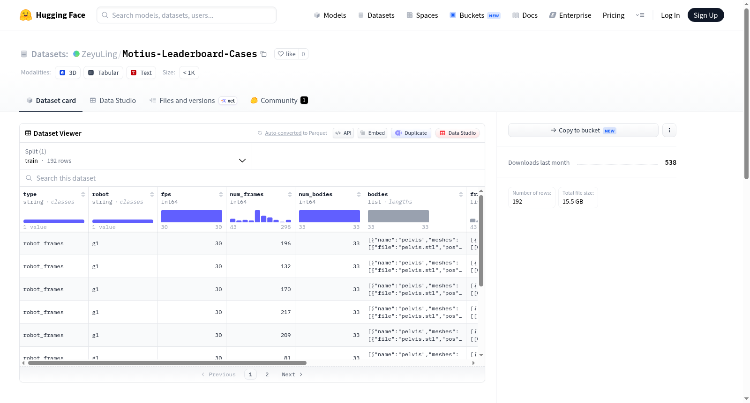
Task: Click the Sign Up button
Action: 705,15
